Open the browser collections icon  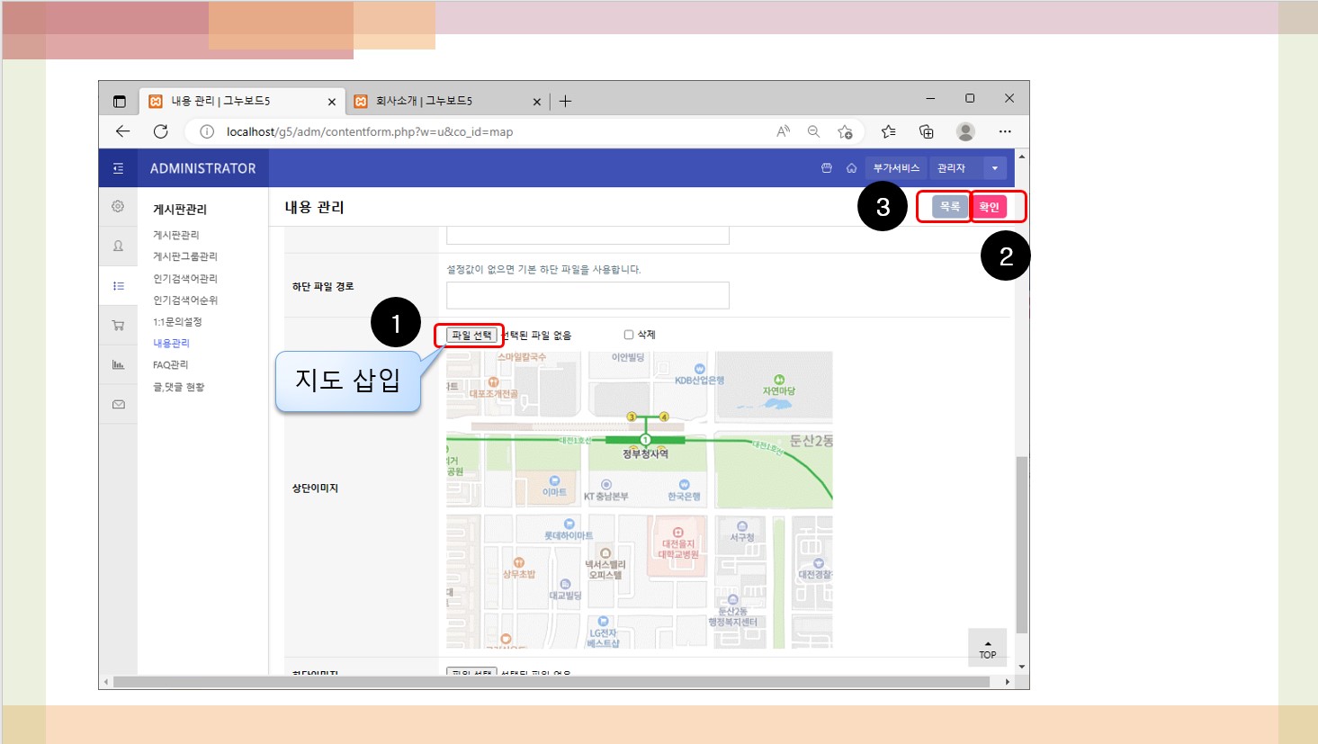tap(927, 131)
